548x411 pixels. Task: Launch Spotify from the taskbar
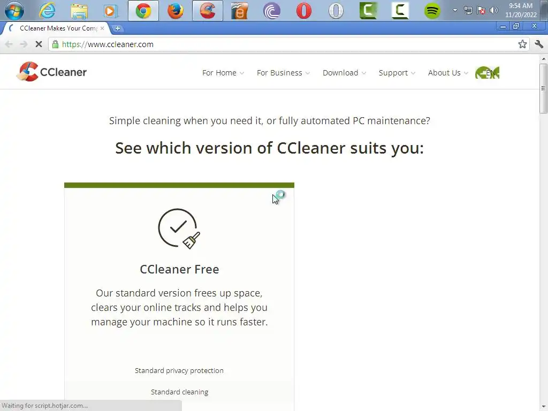coord(432,11)
